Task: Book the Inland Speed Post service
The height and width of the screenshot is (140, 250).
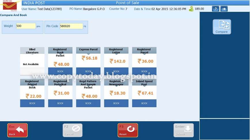Action: [x=144, y=103]
